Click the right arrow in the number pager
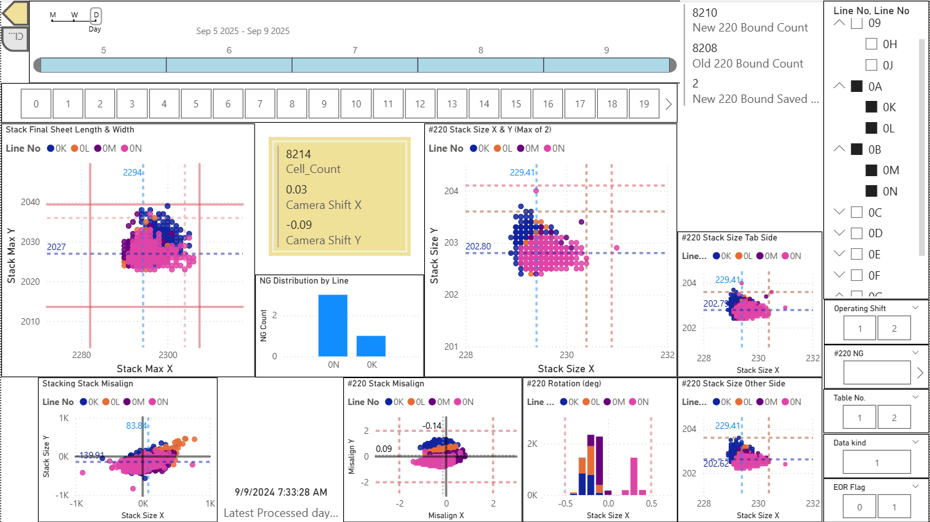This screenshot has height=522, width=930. click(668, 104)
